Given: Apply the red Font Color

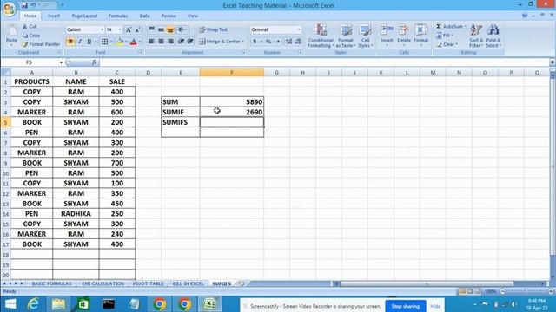Looking at the screenshot, I should coord(133,42).
